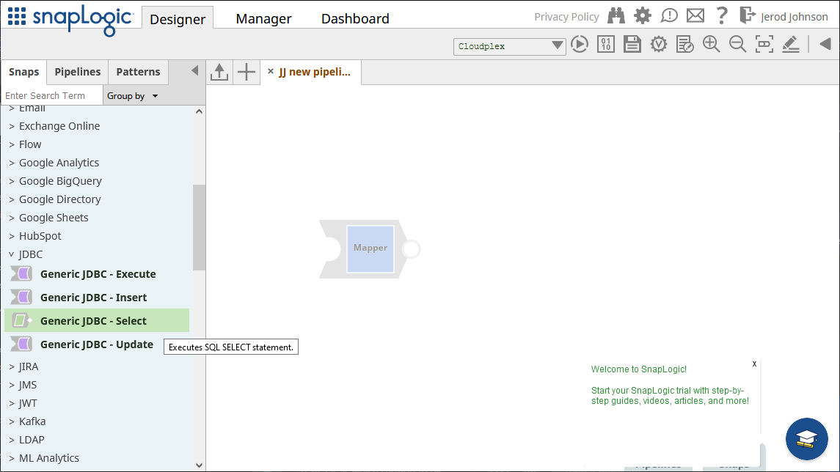Click the binoculars search icon

coord(616,16)
